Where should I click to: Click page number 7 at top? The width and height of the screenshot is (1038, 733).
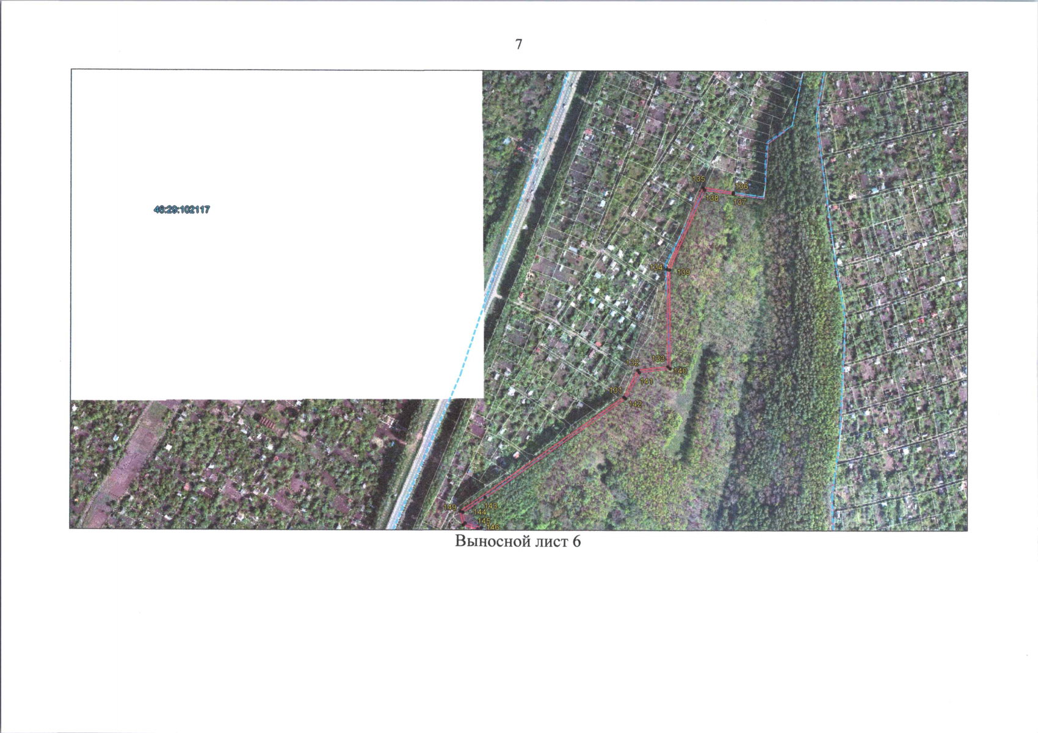519,45
